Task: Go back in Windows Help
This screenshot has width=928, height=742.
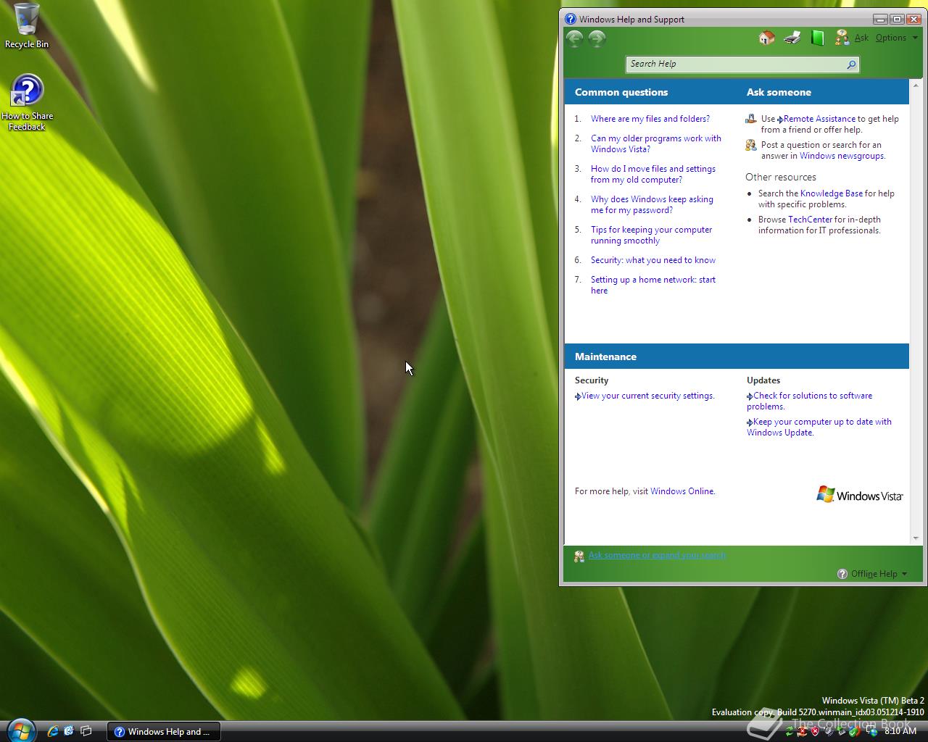Action: click(575, 38)
